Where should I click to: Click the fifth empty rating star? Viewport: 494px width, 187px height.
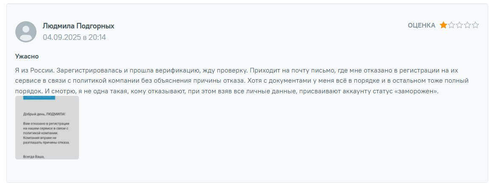click(x=475, y=25)
